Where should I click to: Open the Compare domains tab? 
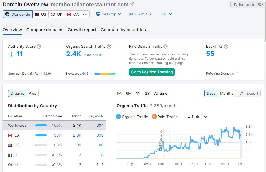[45, 30]
